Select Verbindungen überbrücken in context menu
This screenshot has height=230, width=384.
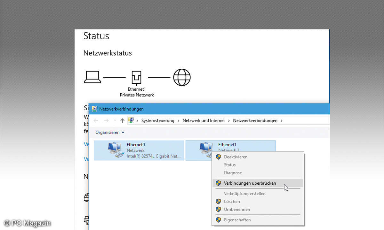257,183
